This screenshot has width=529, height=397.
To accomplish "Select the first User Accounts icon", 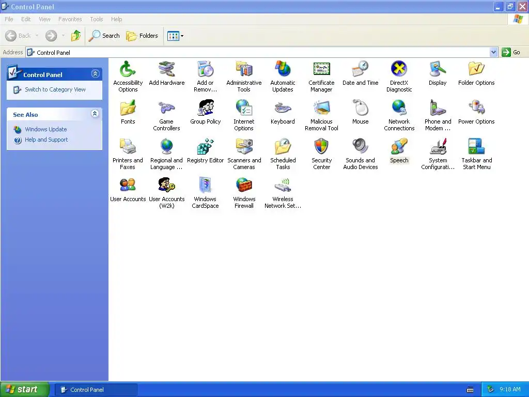I will pyautogui.click(x=128, y=190).
